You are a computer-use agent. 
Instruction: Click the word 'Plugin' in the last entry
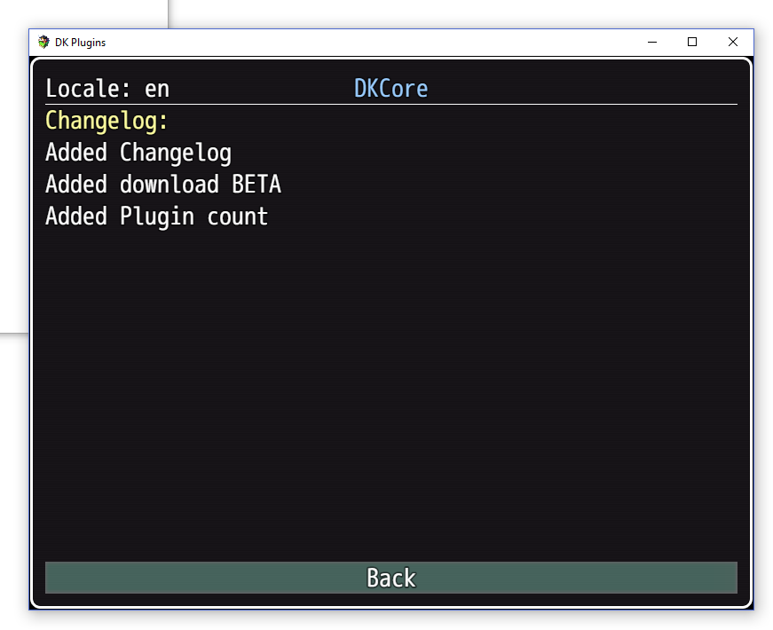click(157, 217)
